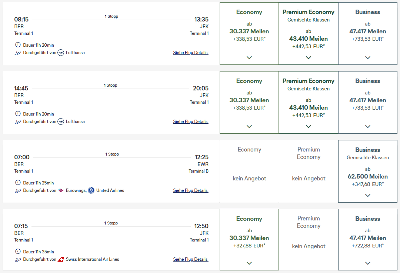The width and height of the screenshot is (400, 273).
Task: Click the duration clock icon on the first flight
Action: 18,45
